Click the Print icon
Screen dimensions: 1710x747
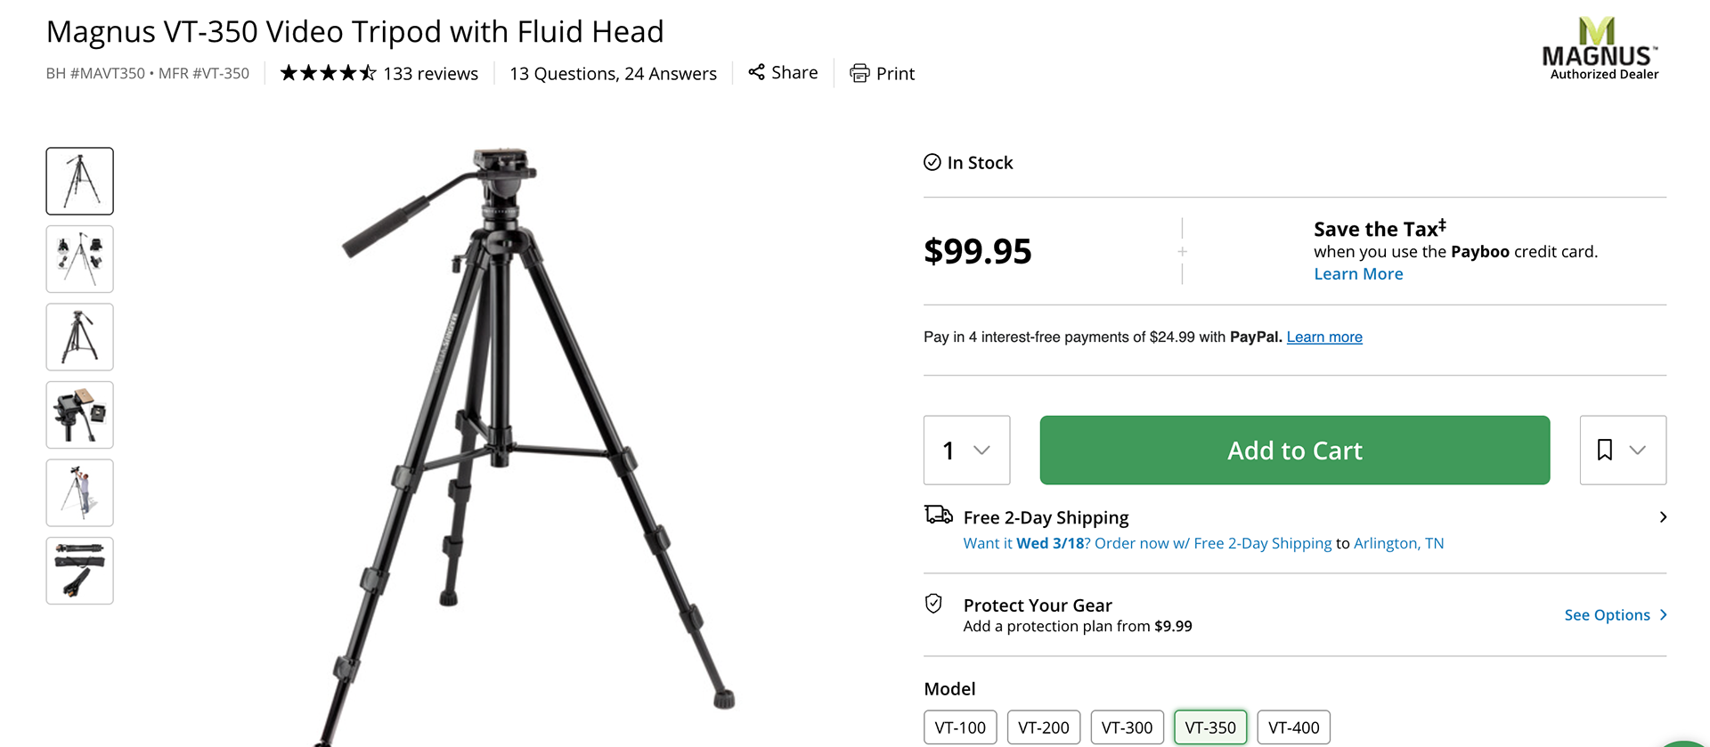(x=859, y=73)
